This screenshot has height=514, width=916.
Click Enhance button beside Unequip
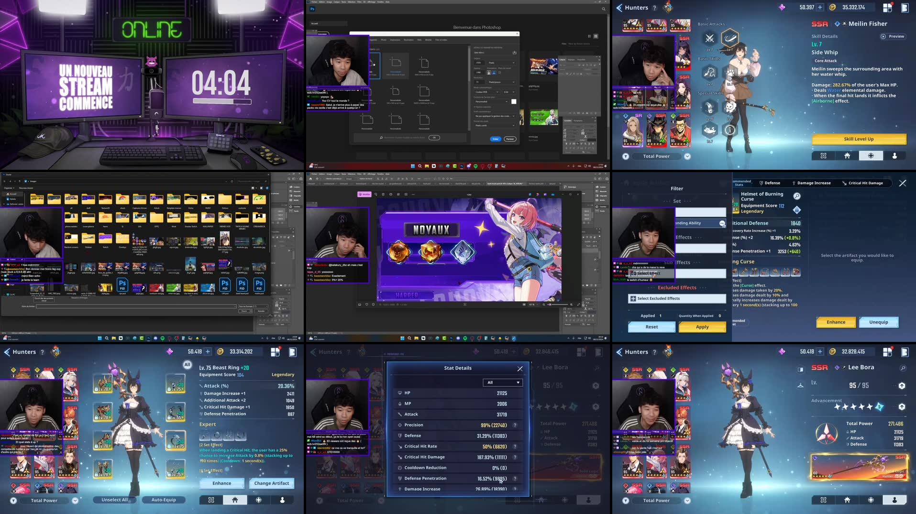click(836, 322)
